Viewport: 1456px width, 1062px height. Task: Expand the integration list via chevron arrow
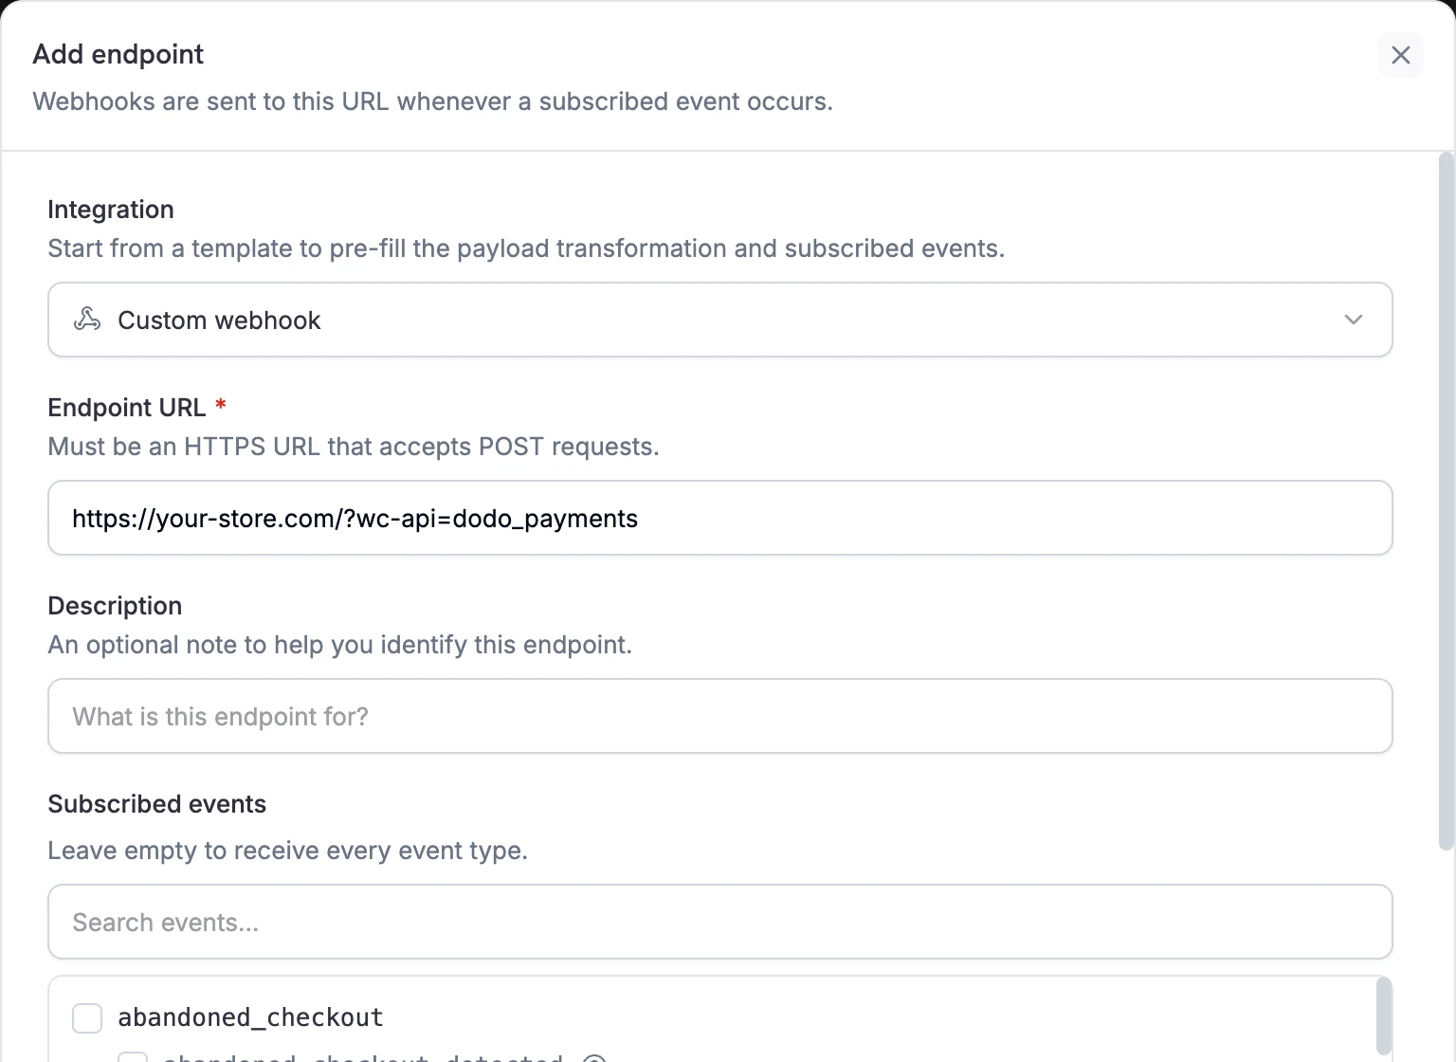click(1354, 320)
